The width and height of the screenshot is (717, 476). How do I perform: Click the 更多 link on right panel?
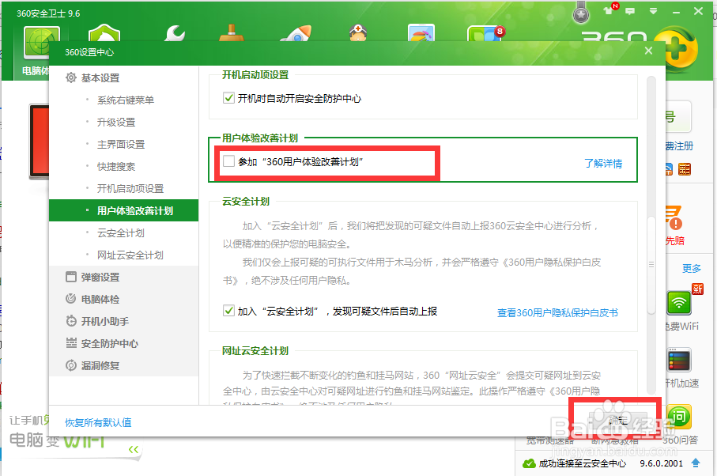[x=692, y=268]
